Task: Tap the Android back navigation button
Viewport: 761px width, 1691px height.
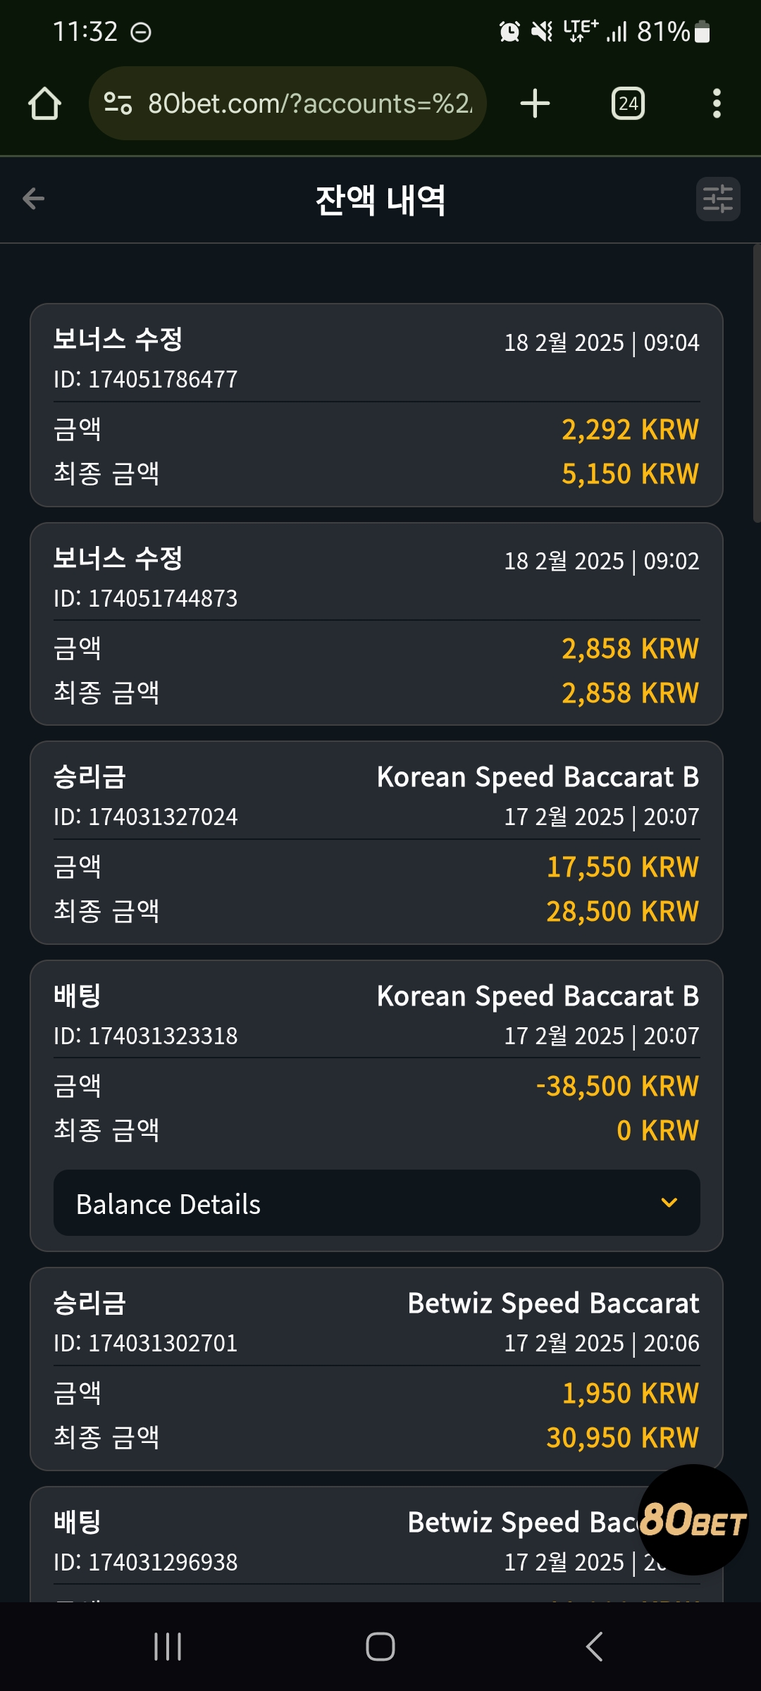Action: pos(594,1647)
